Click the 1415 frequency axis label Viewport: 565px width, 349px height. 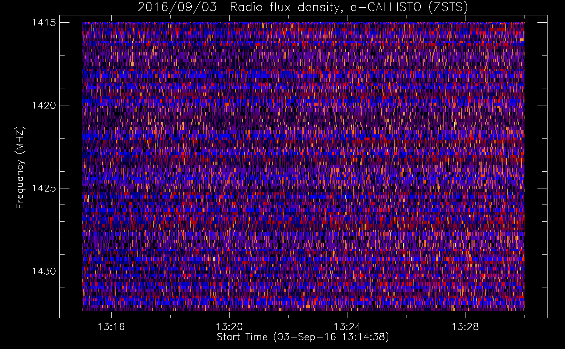pyautogui.click(x=44, y=23)
